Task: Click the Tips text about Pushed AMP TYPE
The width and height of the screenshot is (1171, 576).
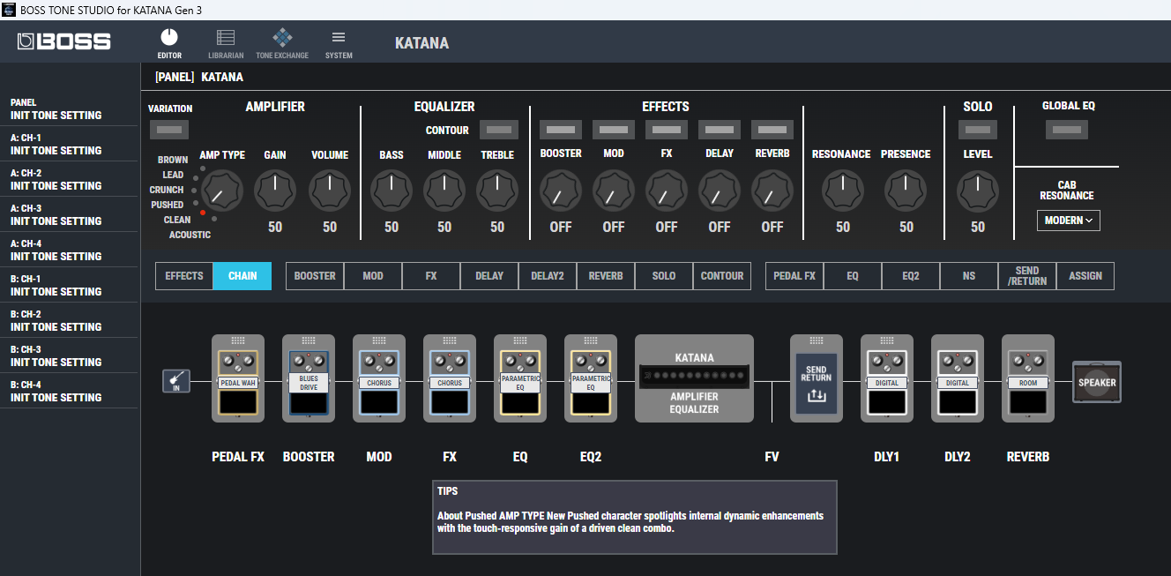Action: point(630,521)
